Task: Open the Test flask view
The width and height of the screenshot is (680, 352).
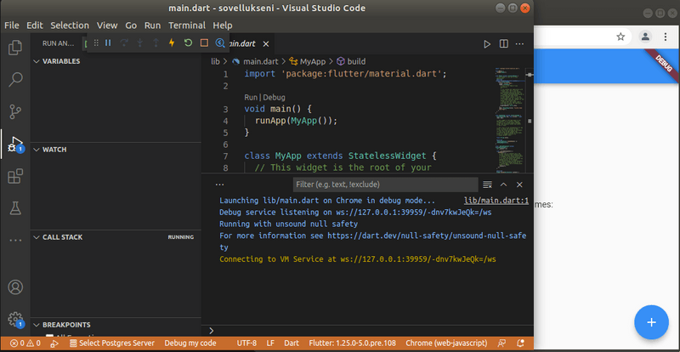Action: pos(15,208)
